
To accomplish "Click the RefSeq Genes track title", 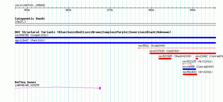I will click(x=26, y=82).
